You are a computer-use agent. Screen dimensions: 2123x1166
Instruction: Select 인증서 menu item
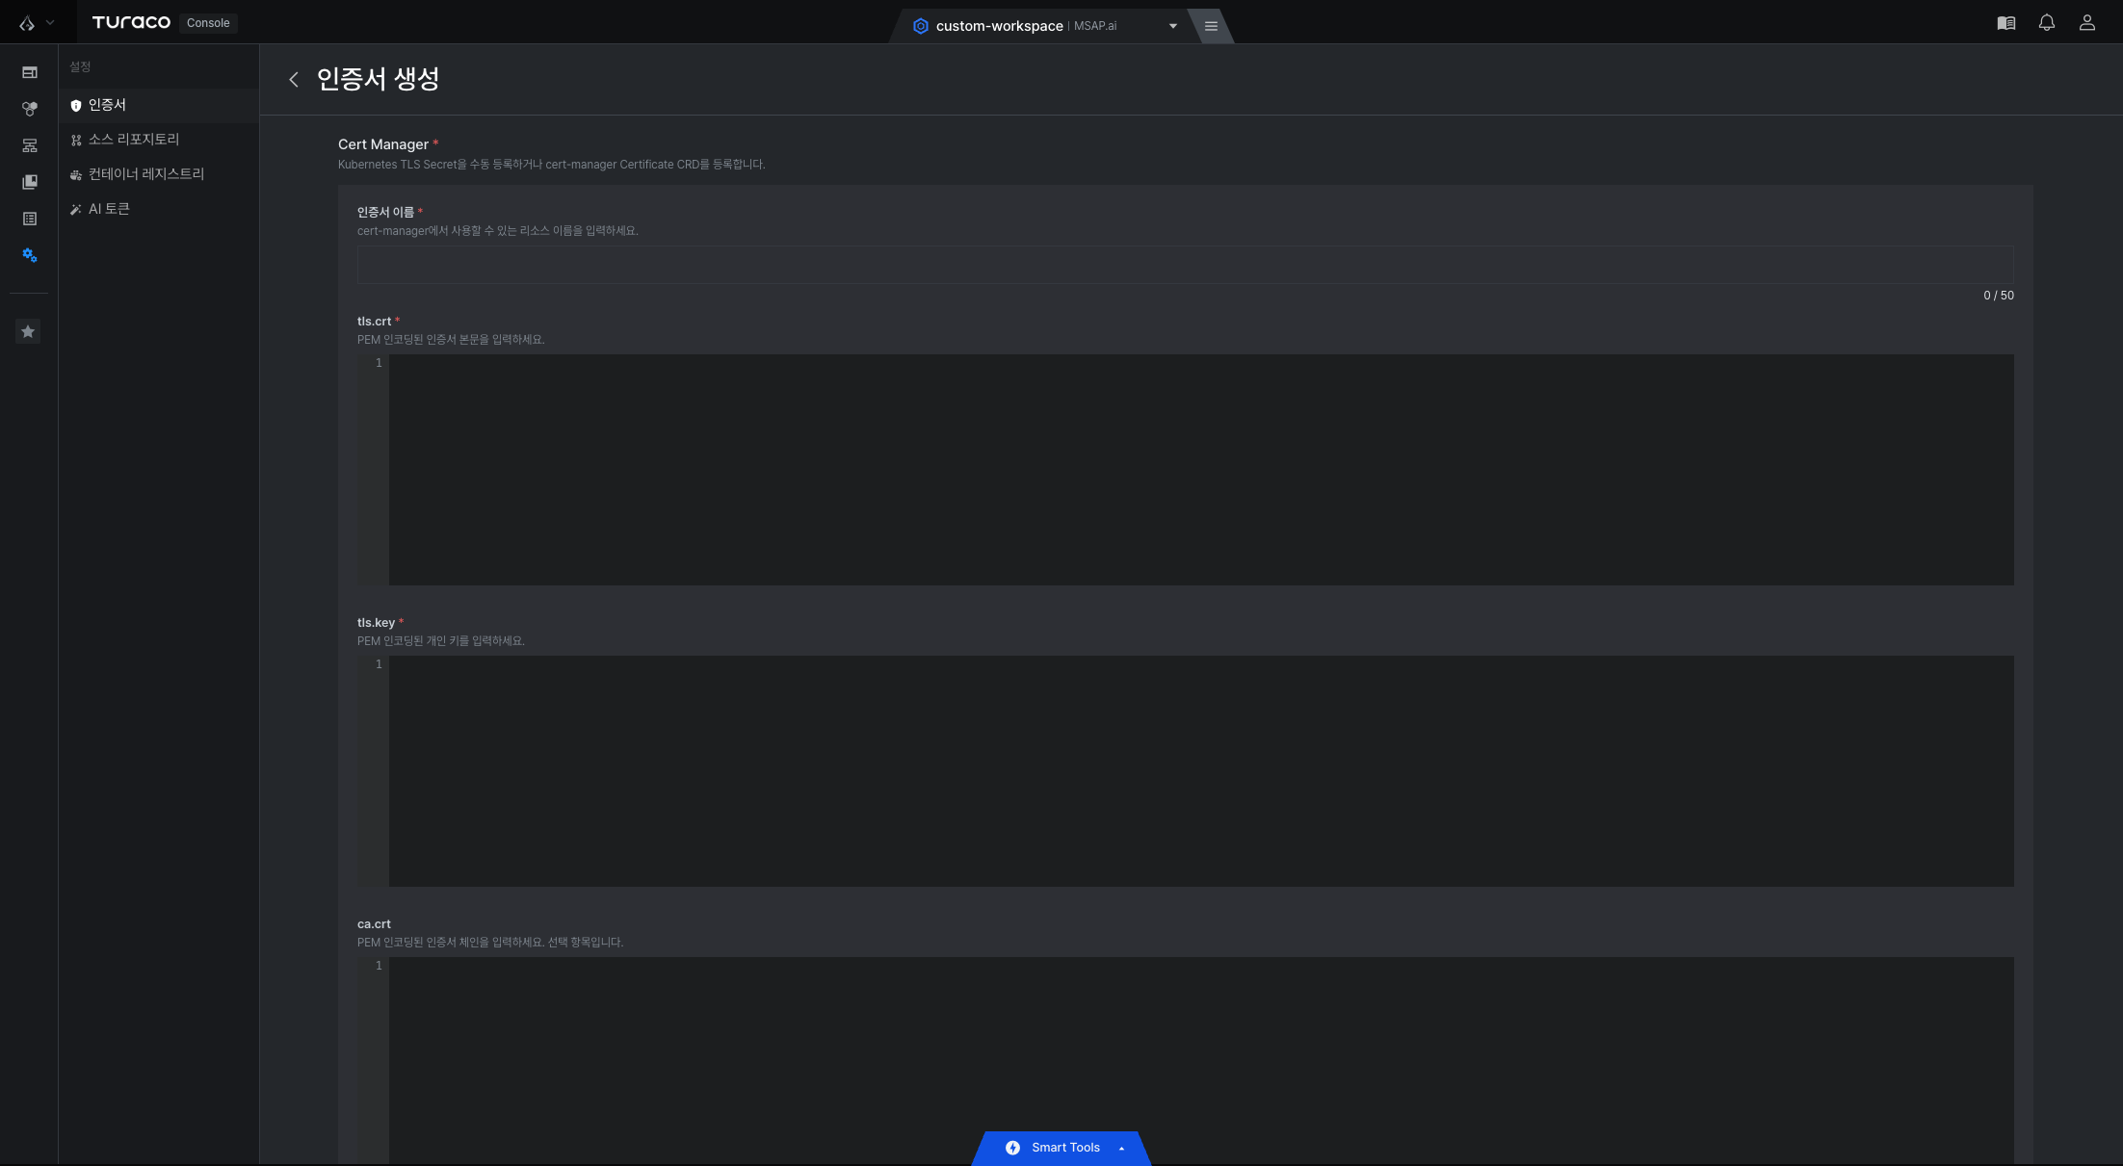click(159, 105)
